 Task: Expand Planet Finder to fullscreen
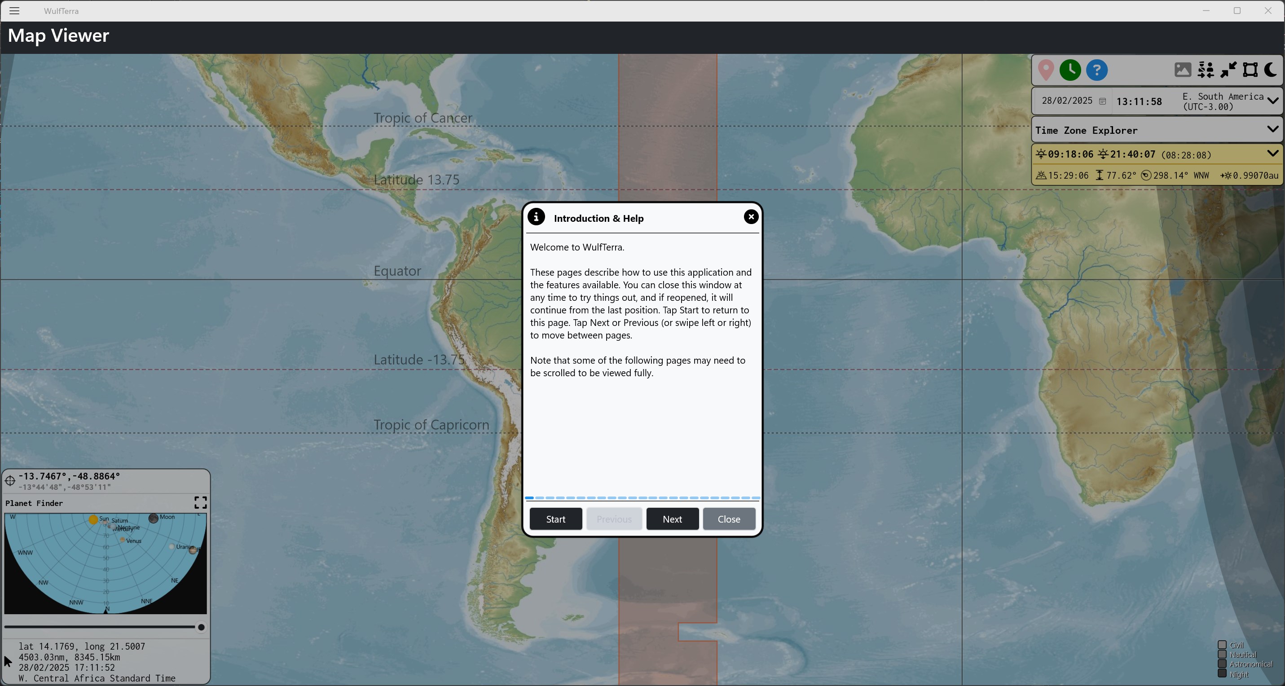click(x=200, y=502)
